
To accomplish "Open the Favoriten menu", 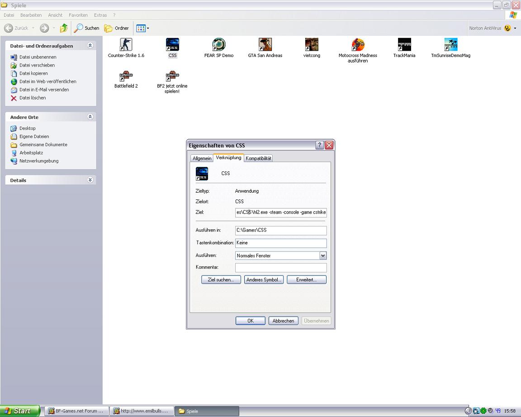I will click(78, 15).
